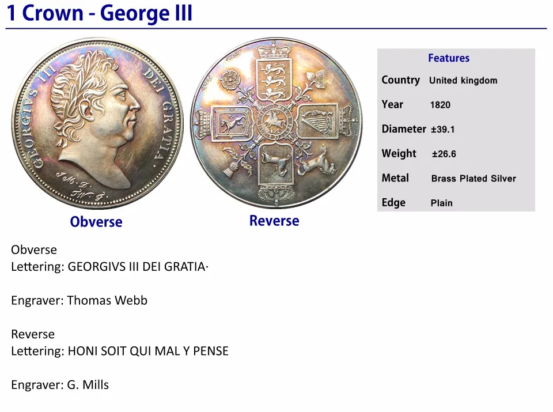Click the Weight value ±26.6

pyautogui.click(x=444, y=154)
